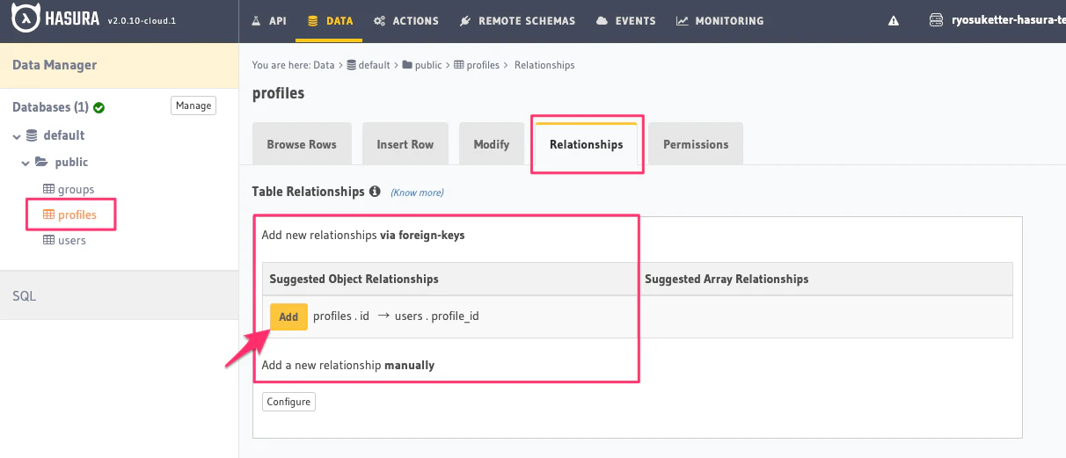Switch to the Modify tab
The height and width of the screenshot is (458, 1066).
(492, 143)
